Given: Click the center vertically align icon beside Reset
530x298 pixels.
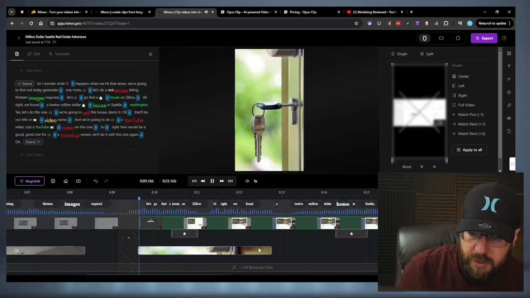Looking at the screenshot, I should click(x=422, y=167).
